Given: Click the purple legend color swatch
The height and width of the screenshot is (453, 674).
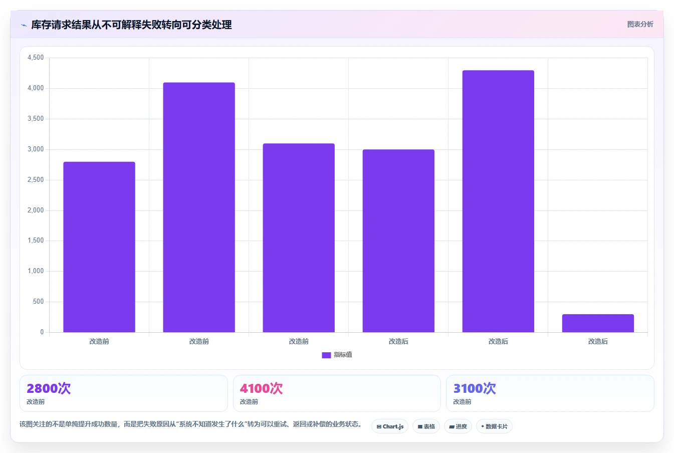Looking at the screenshot, I should [326, 355].
